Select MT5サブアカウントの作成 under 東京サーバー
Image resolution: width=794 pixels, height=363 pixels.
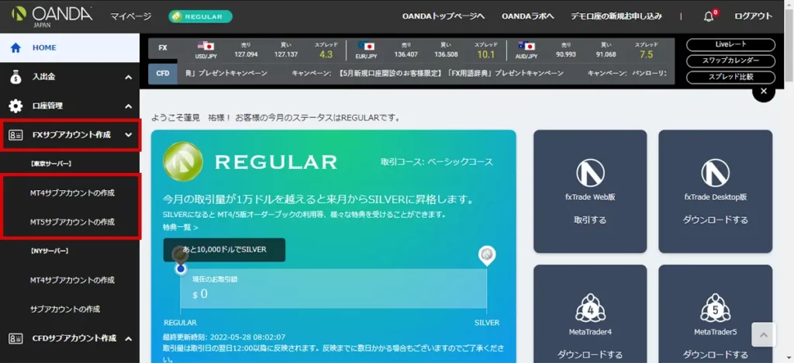[72, 222]
